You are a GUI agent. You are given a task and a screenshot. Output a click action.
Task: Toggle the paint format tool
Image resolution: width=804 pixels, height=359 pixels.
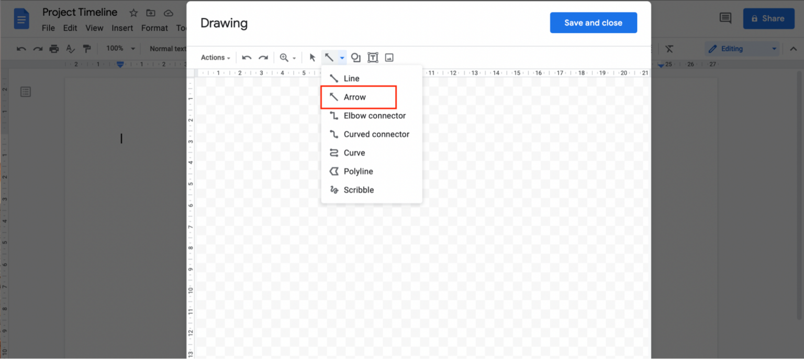coord(86,48)
